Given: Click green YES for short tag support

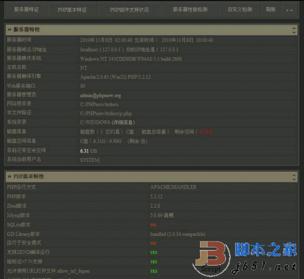Looking at the screenshot, I should pyautogui.click(x=154, y=262).
